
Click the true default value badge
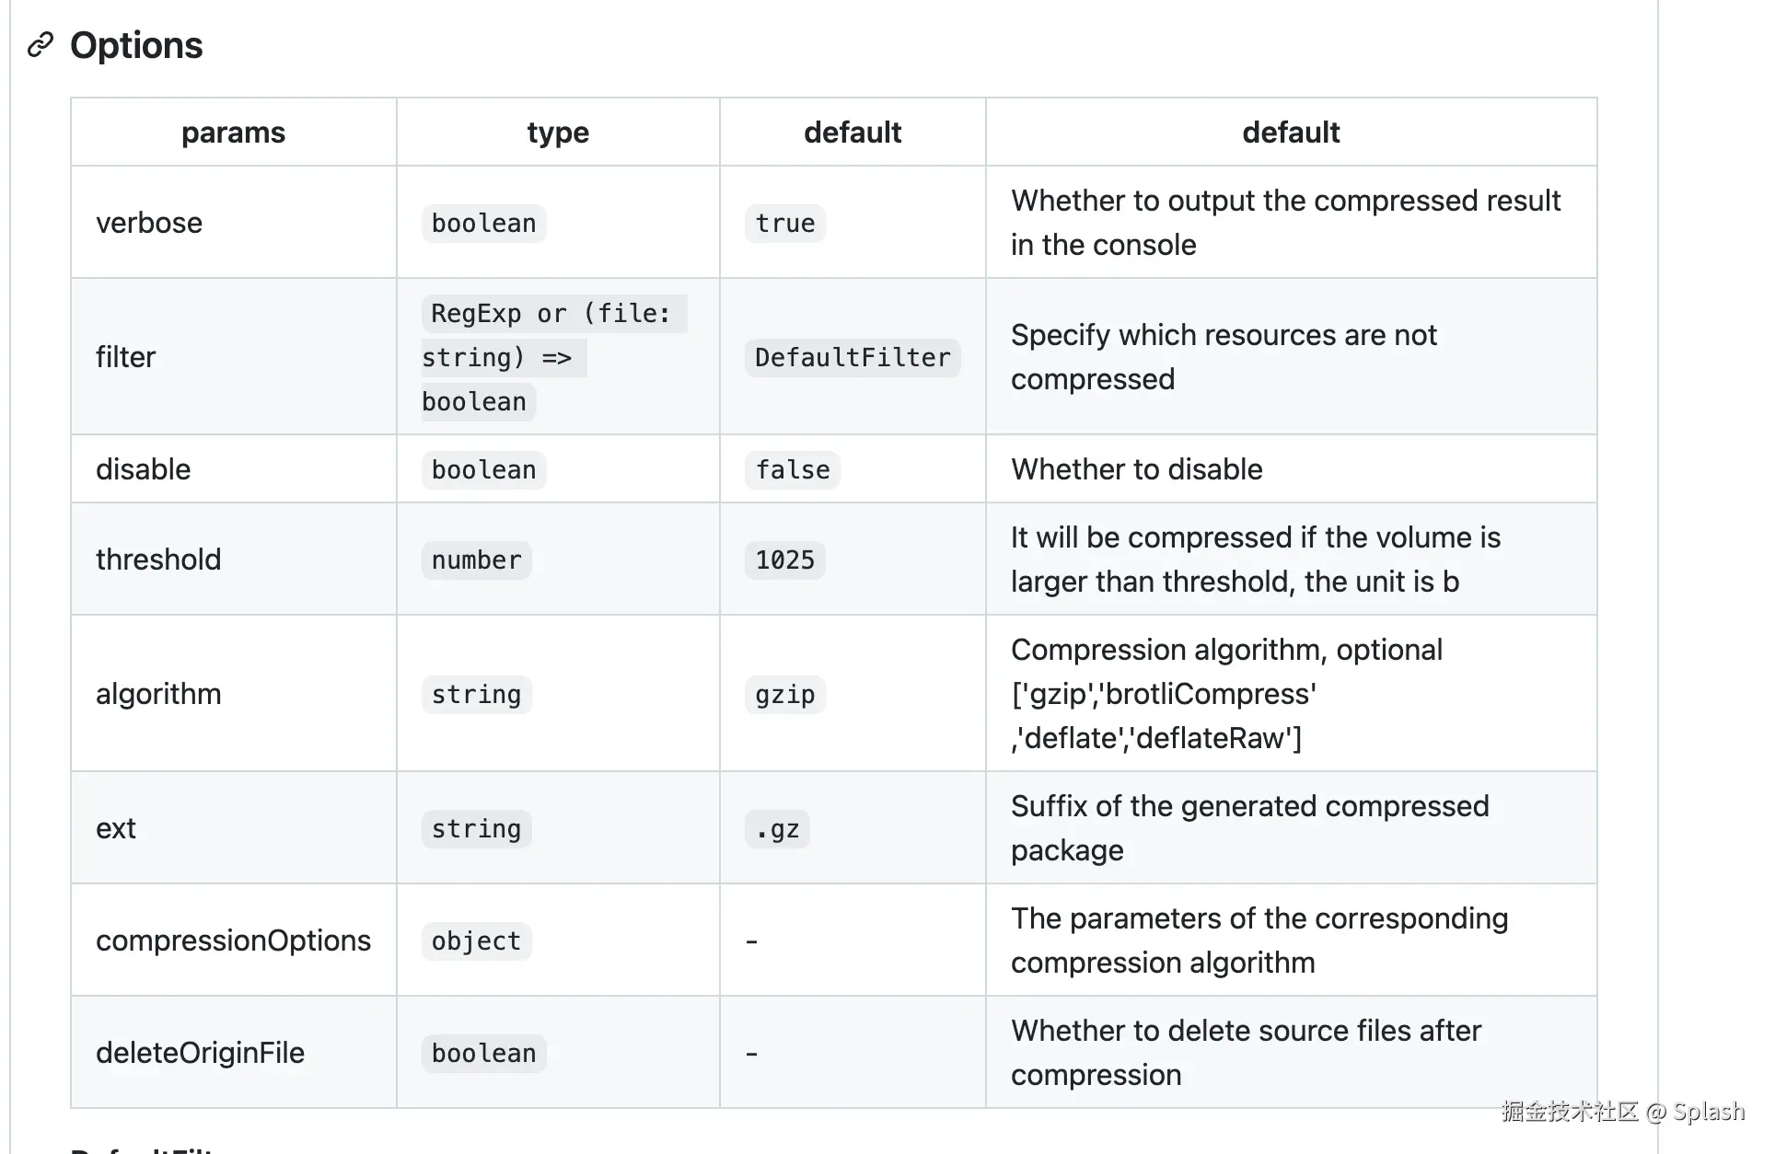coord(784,224)
